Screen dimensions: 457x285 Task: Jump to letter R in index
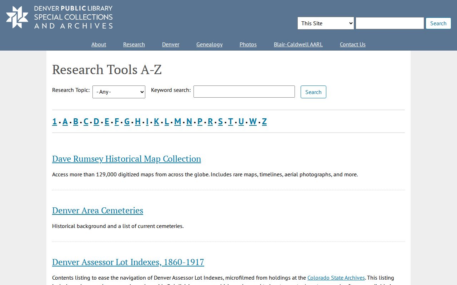(x=210, y=121)
